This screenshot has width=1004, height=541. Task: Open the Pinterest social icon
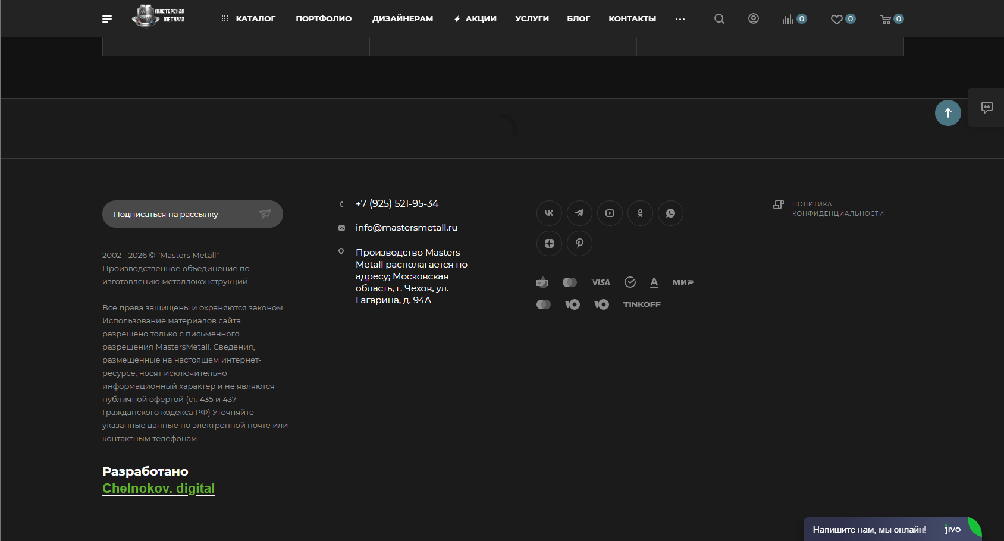(x=579, y=243)
